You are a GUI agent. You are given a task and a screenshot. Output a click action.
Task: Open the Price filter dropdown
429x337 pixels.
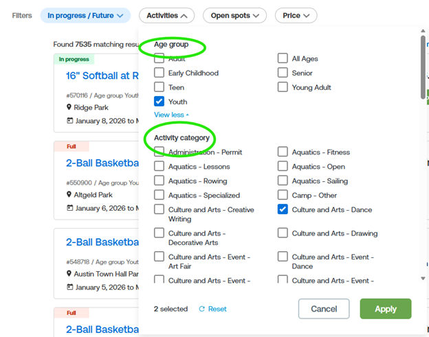(x=296, y=15)
